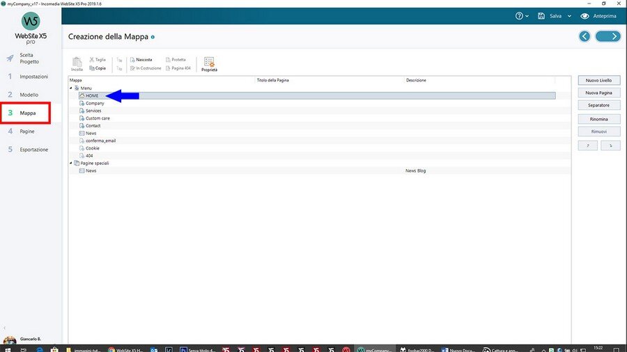Click the Proprietà icon in the toolbar
Viewport: 627px width, 352px height.
(x=209, y=63)
